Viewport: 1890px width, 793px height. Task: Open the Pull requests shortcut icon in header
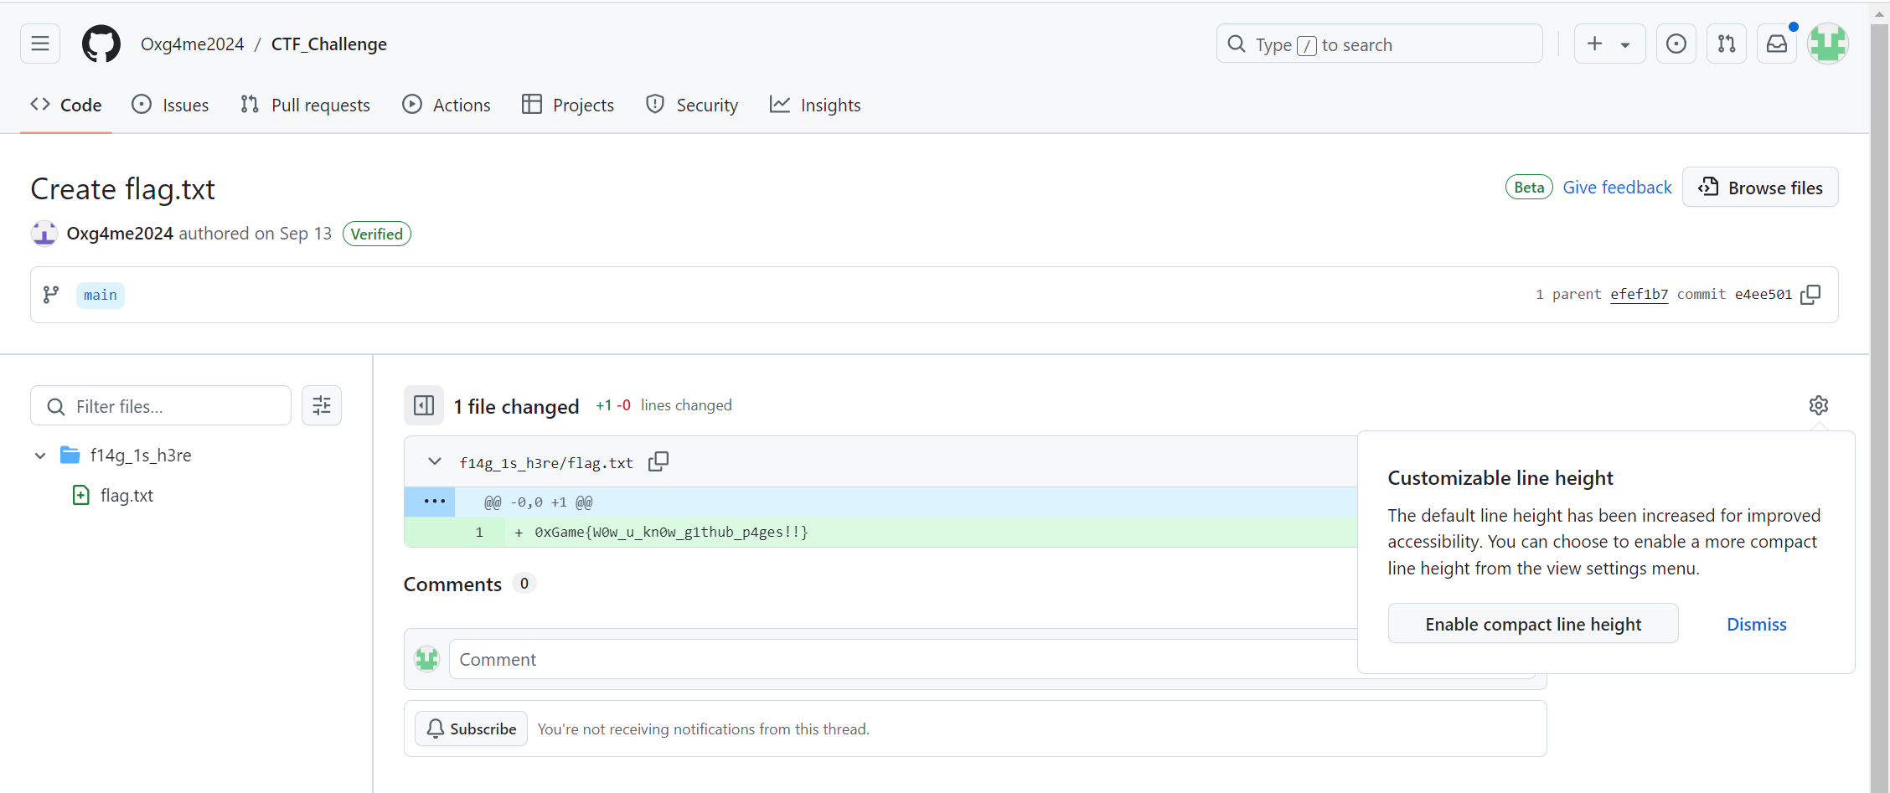(1727, 44)
